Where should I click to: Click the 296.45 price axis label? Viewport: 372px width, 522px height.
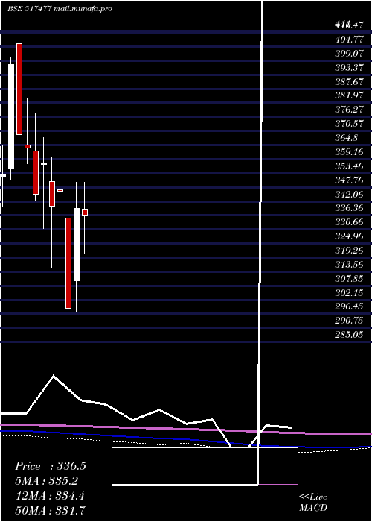[x=349, y=306]
